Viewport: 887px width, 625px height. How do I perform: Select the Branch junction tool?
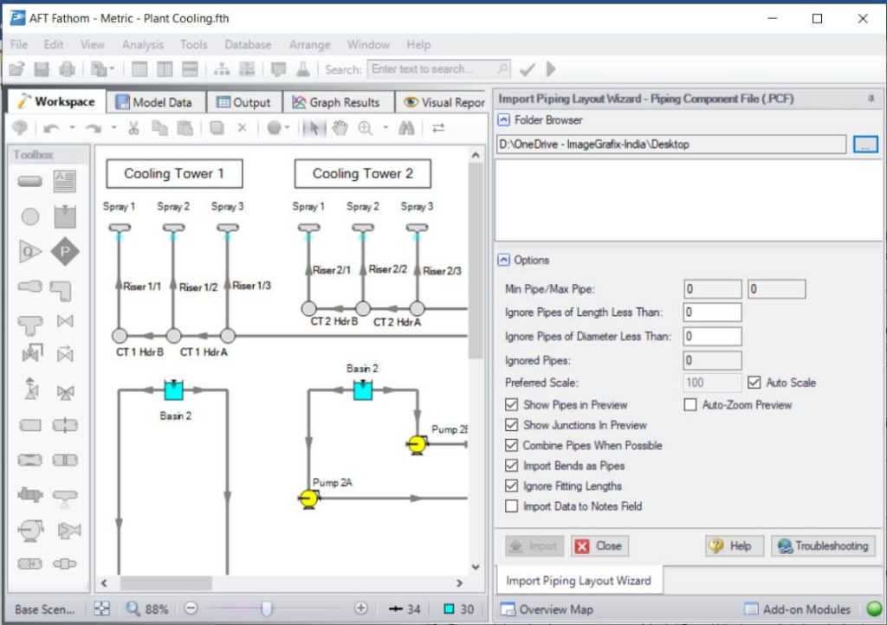click(x=30, y=216)
